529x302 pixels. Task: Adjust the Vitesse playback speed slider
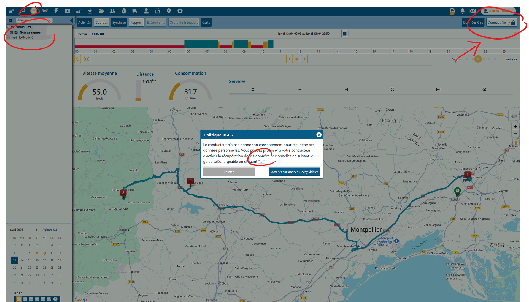pos(478,59)
